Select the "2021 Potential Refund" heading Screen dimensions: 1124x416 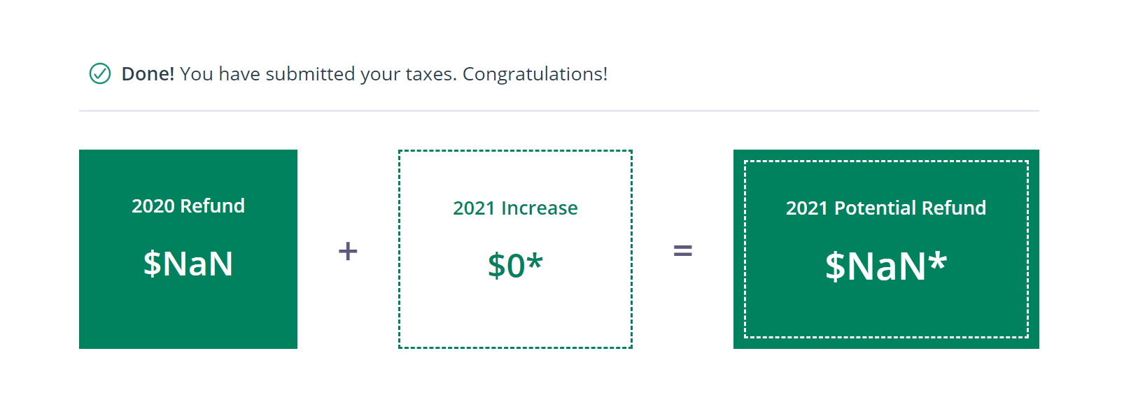[885, 208]
